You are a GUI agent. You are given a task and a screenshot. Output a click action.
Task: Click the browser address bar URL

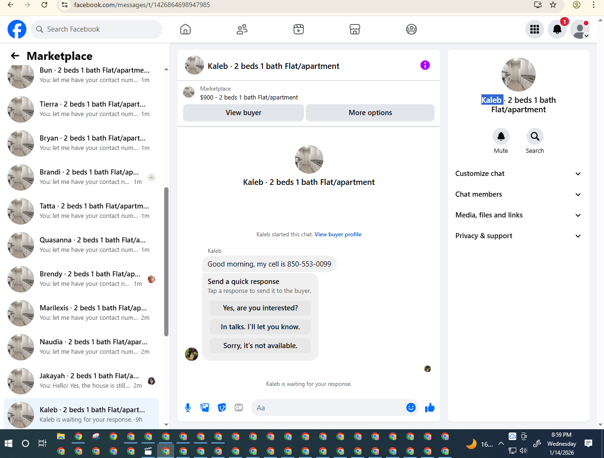click(x=142, y=5)
